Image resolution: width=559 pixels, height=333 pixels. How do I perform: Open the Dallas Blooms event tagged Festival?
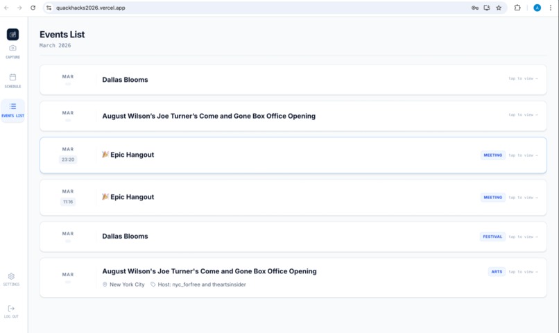293,237
